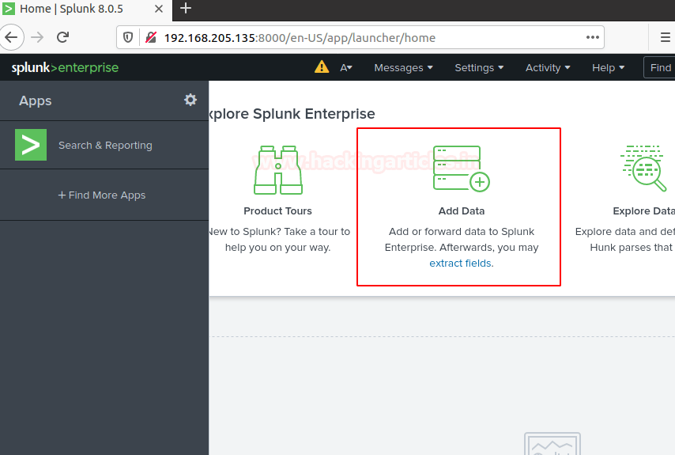This screenshot has width=675, height=455.
Task: Open the page actions three-dot menu
Action: pos(592,37)
